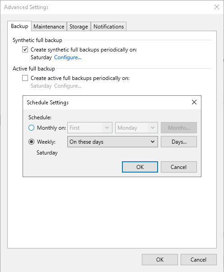Screen dimensions: 224x272
Task: Click the Days... button
Action: pyautogui.click(x=179, y=142)
